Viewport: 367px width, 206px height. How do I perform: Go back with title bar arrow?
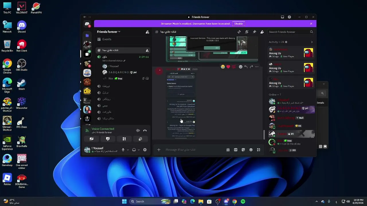point(85,17)
